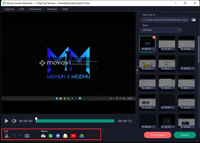Open the folder browse icon
Image resolution: width=200 pixels, height=143 pixels.
194,20
